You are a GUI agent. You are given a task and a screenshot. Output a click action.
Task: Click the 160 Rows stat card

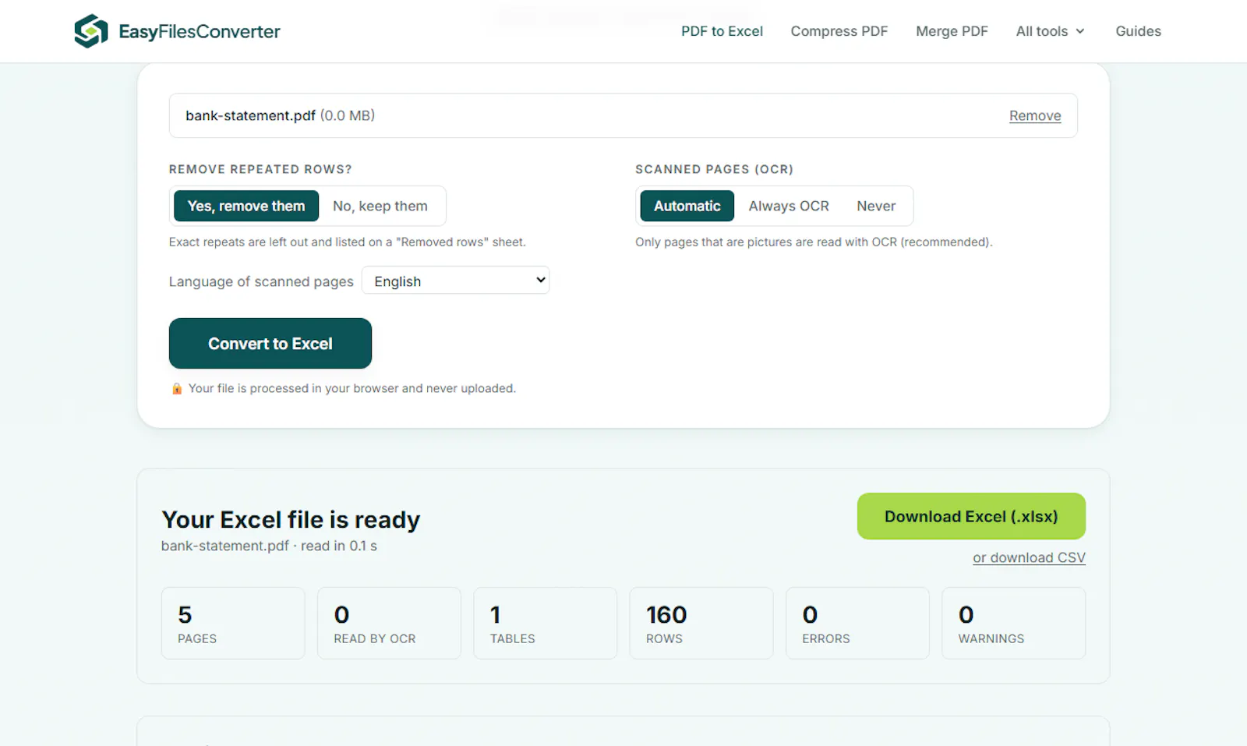tap(701, 623)
